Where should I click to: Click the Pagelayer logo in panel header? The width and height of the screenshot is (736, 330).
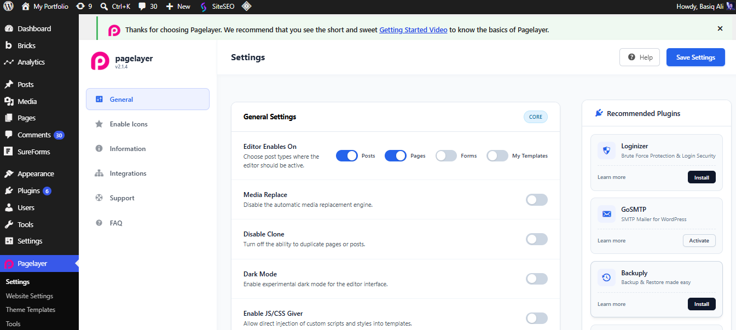pos(100,61)
